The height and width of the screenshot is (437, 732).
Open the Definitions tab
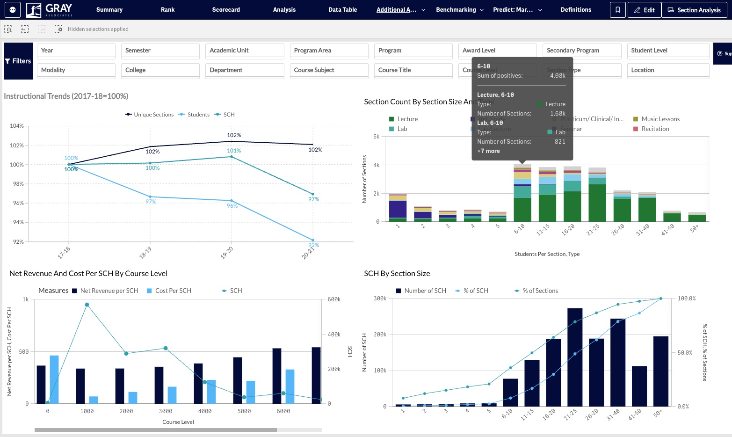point(576,10)
